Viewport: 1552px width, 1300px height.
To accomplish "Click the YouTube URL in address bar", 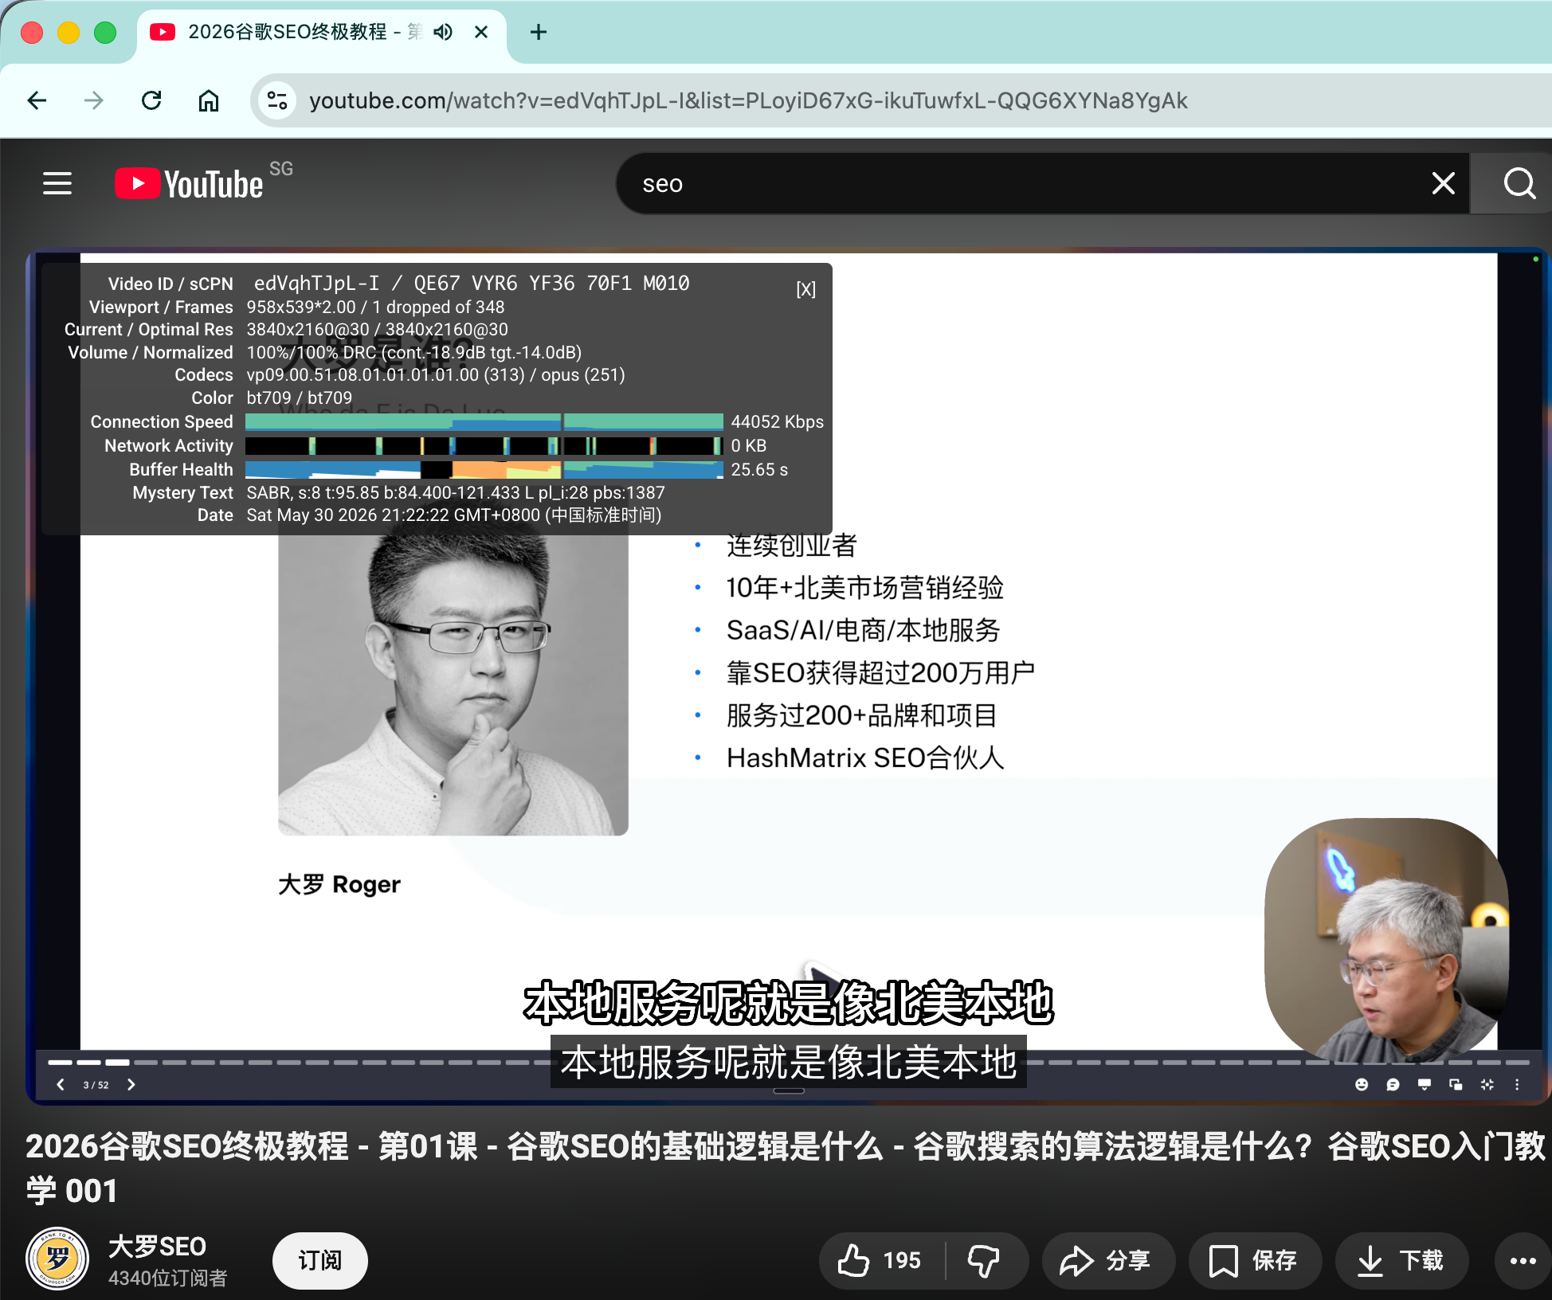I will 748,100.
